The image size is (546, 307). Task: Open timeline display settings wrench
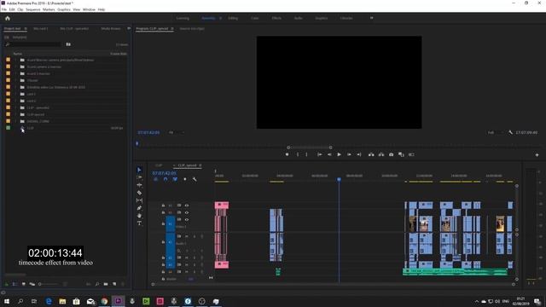tap(195, 179)
